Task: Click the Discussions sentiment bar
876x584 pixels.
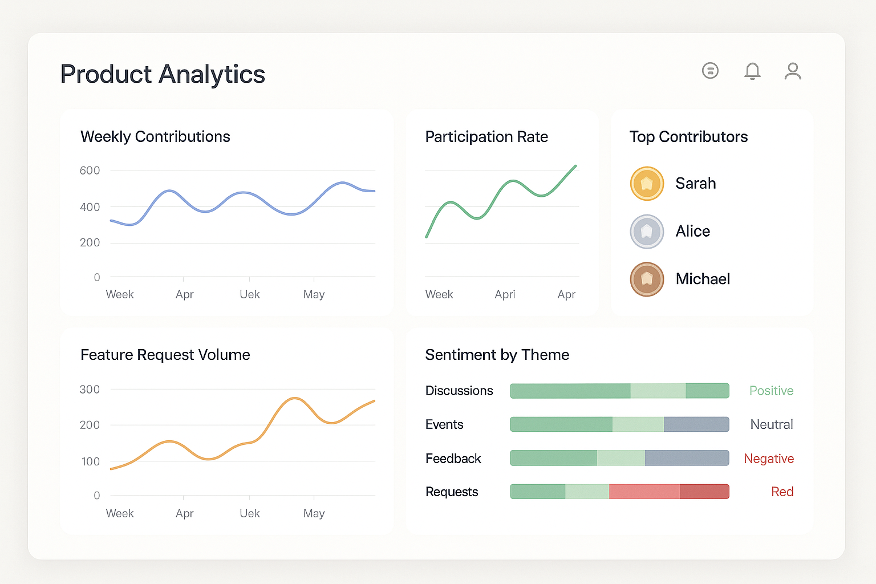Action: (619, 391)
